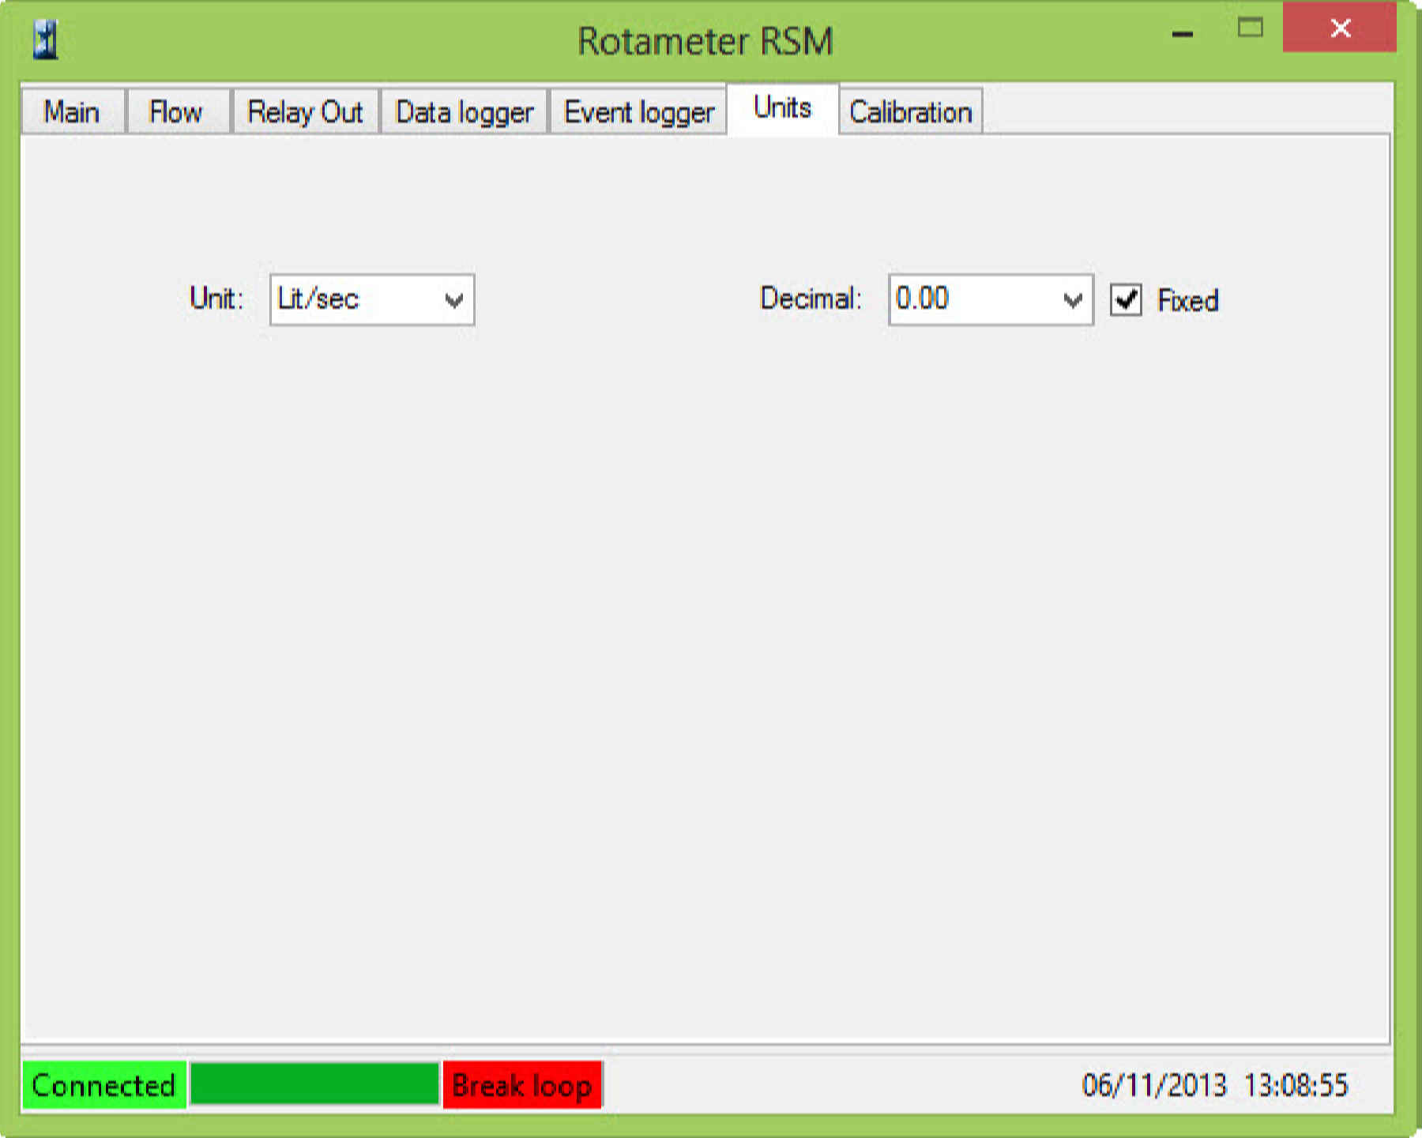
Task: Click the green Connected status indicator
Action: coord(103,1085)
